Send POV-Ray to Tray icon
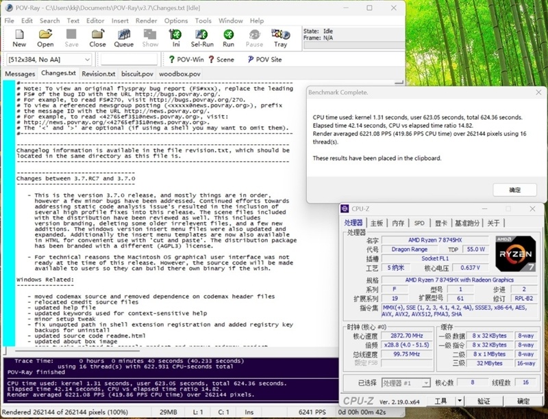 [281, 34]
